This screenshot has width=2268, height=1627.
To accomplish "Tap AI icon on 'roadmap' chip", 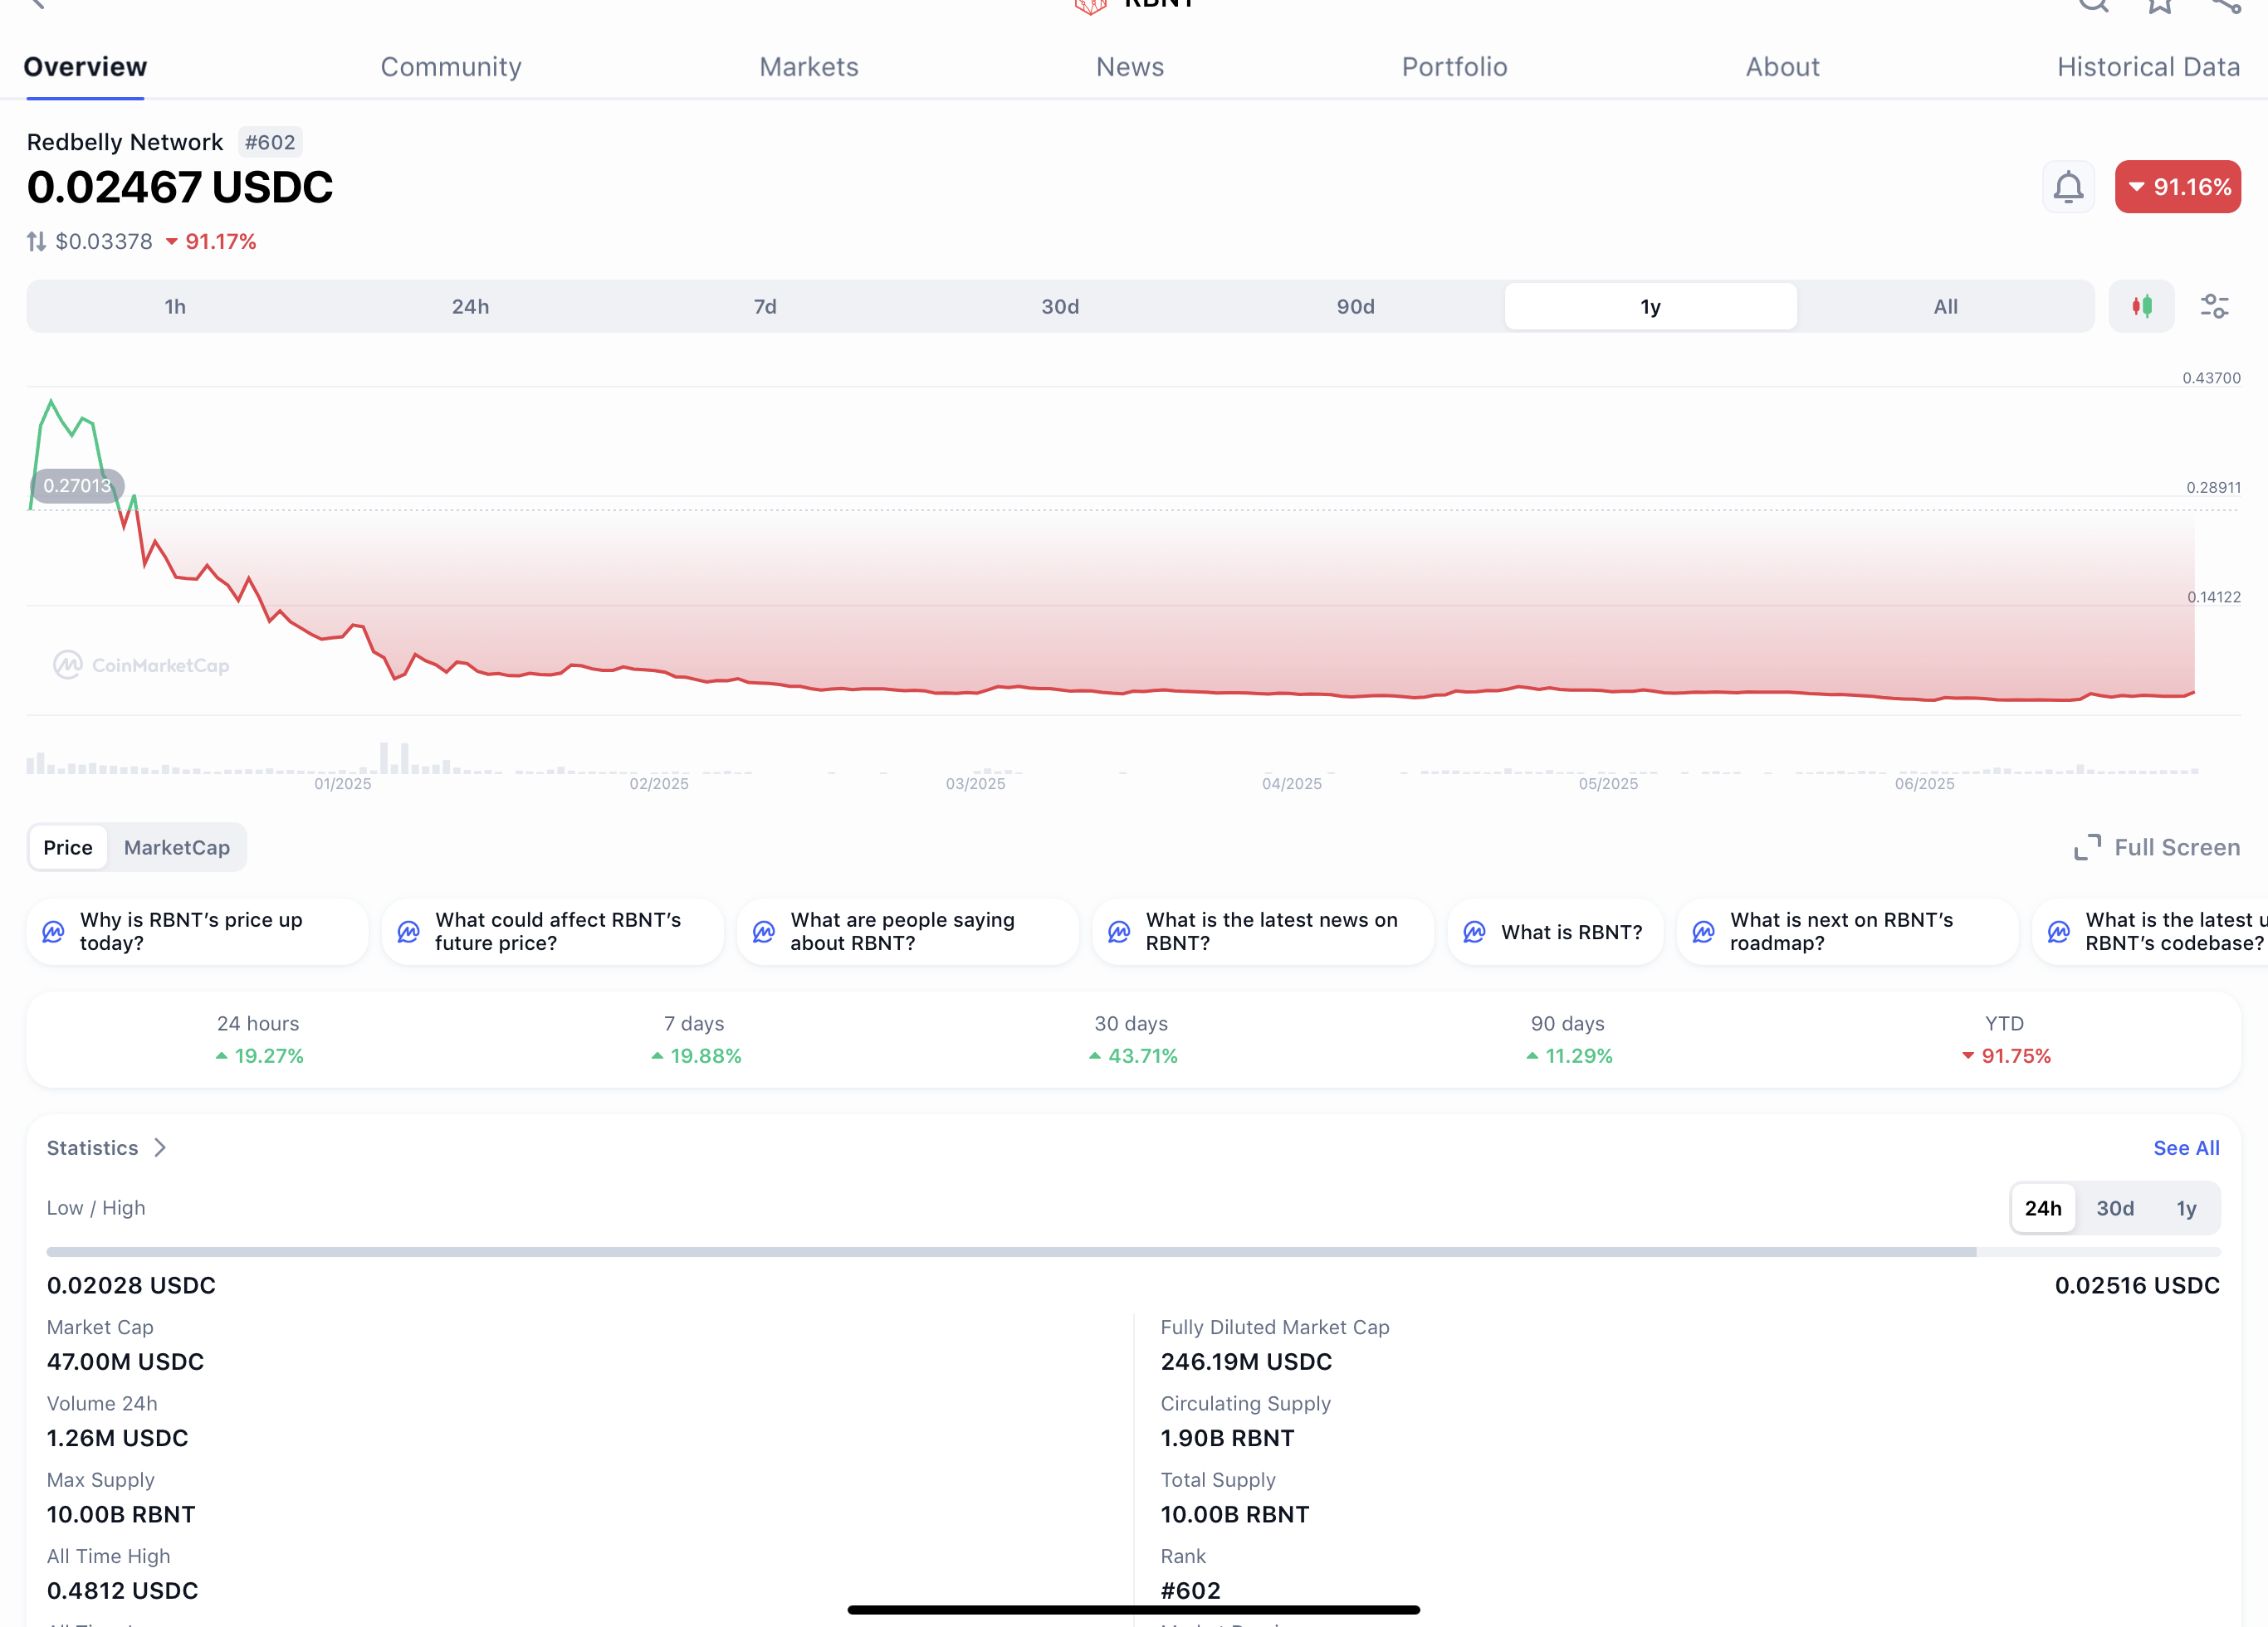I will tap(1703, 932).
